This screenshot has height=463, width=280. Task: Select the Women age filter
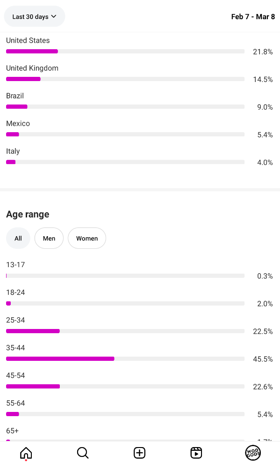pos(87,238)
